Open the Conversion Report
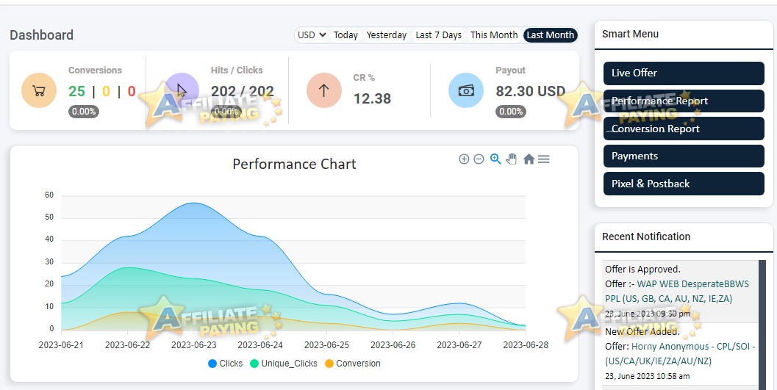 (684, 129)
